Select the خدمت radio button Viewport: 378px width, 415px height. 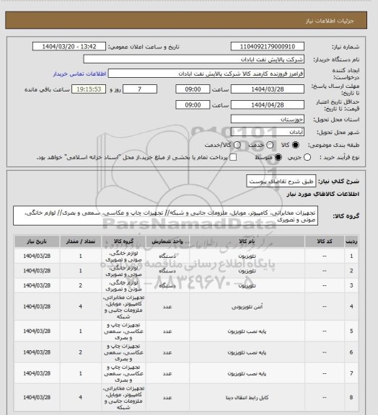pos(270,145)
